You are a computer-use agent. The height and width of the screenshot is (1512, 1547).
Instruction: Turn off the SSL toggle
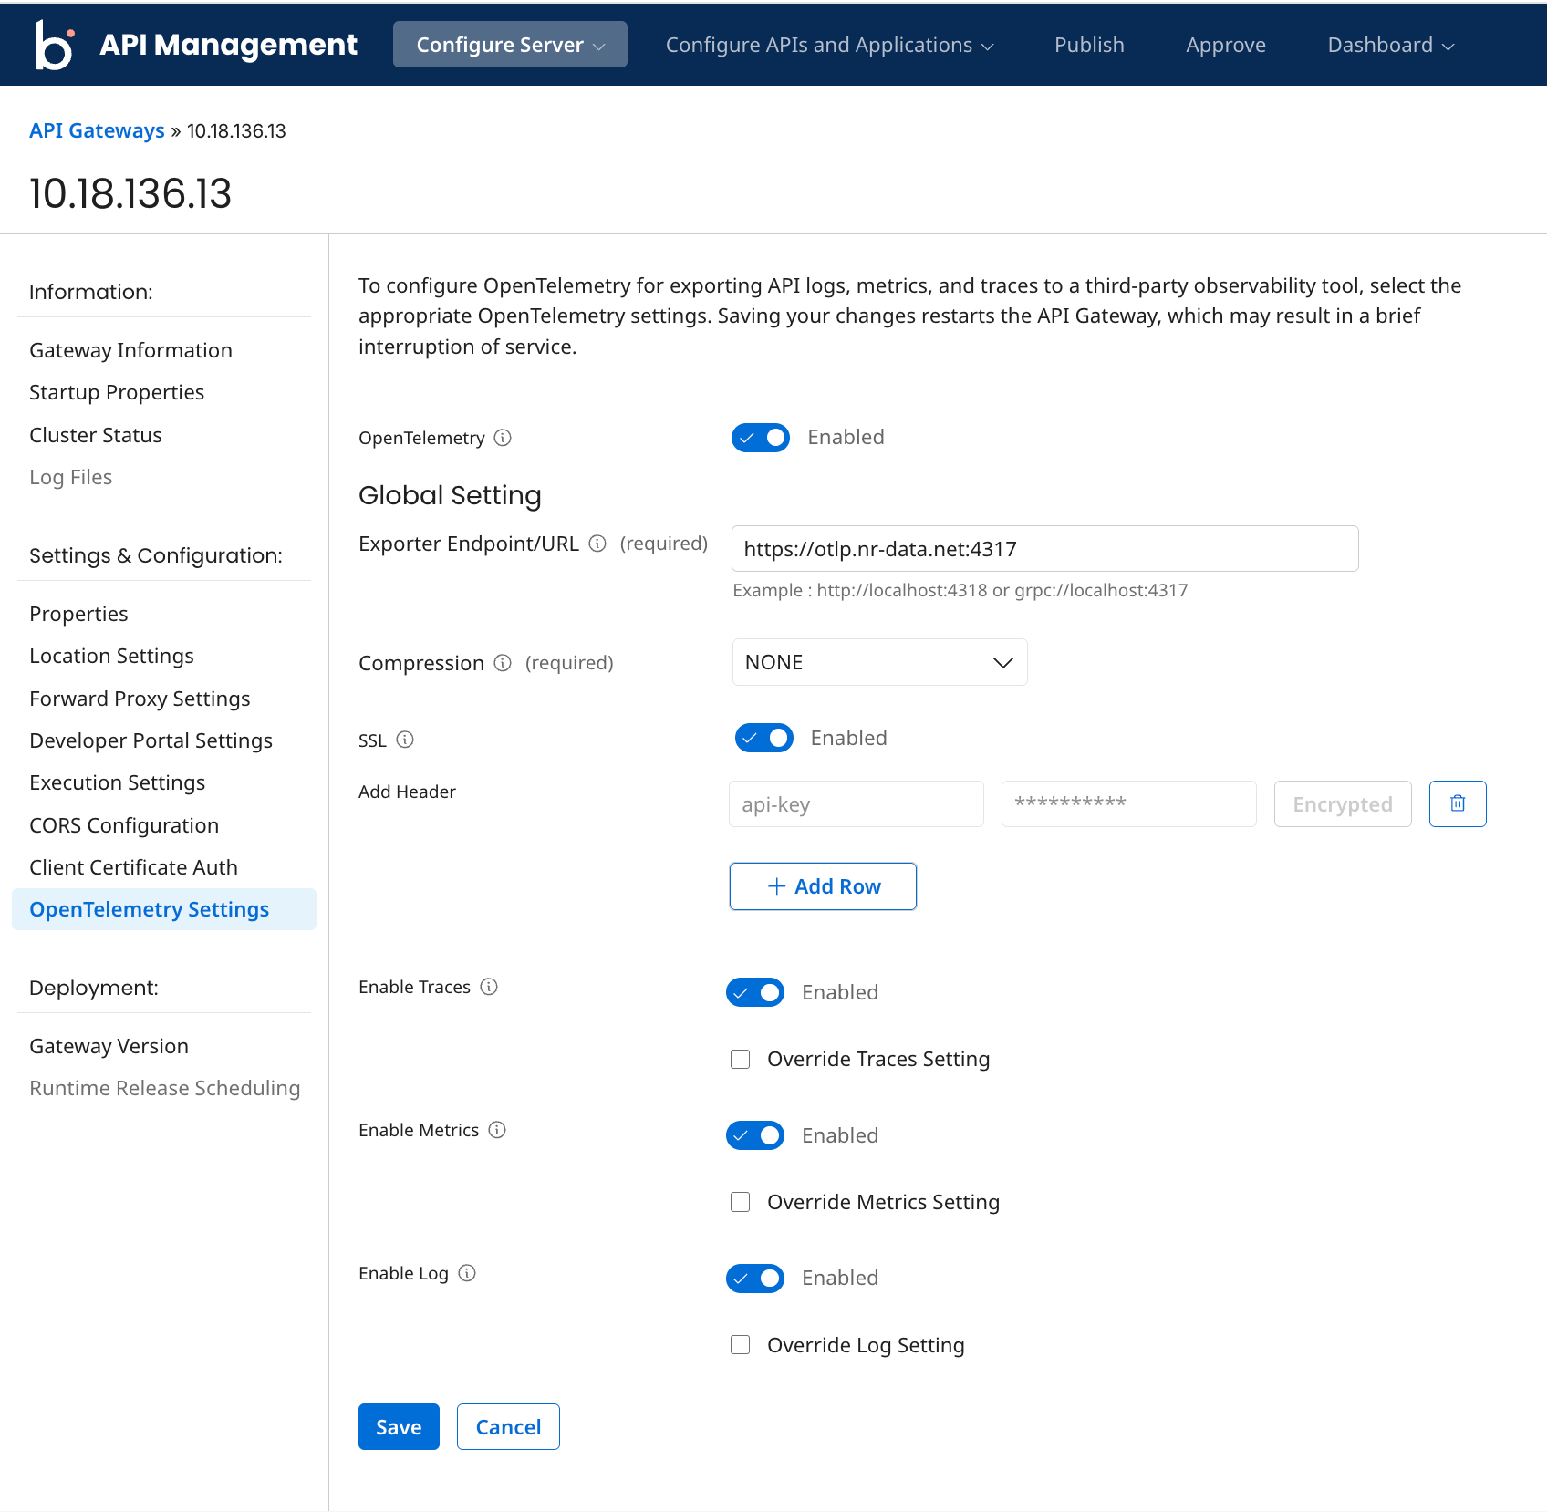point(763,738)
